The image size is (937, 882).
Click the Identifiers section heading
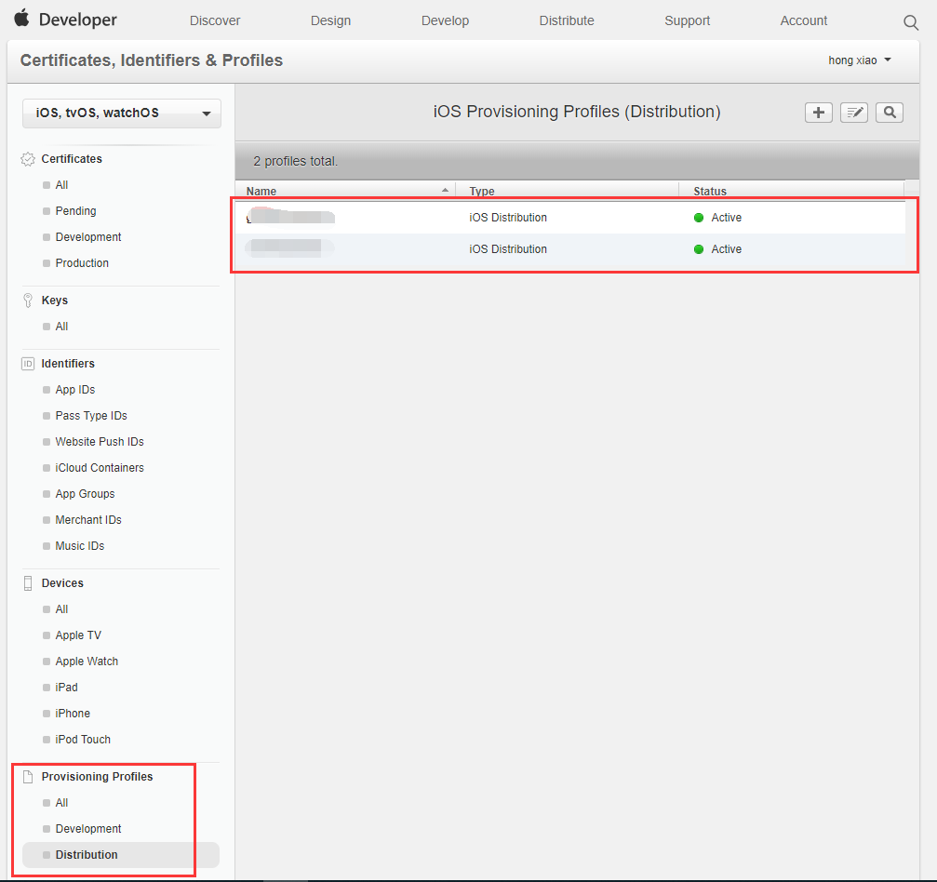68,364
